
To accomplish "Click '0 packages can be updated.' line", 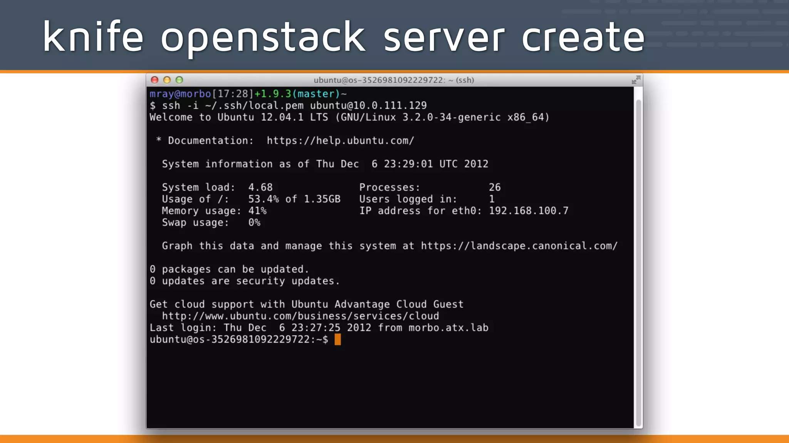I will (229, 270).
